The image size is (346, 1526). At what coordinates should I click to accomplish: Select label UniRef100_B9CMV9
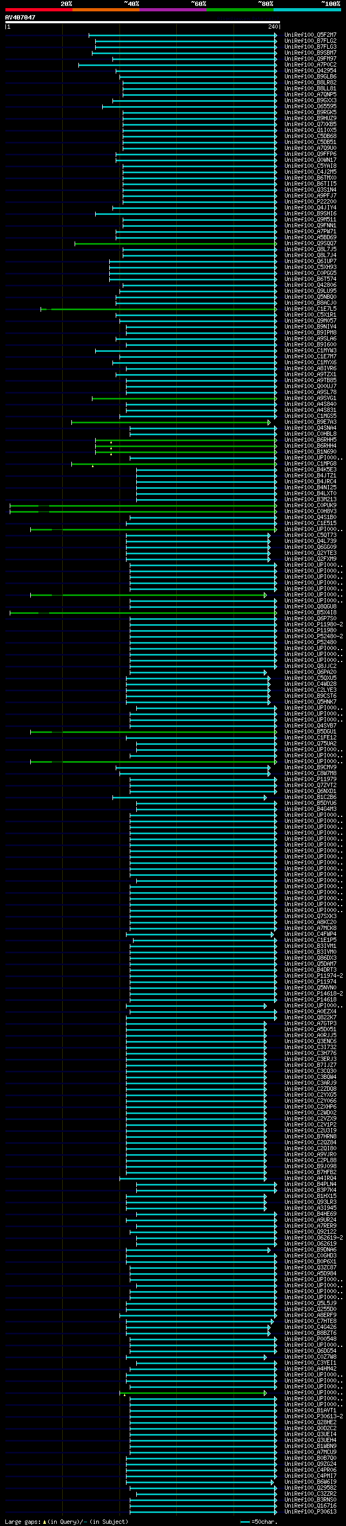(x=310, y=767)
